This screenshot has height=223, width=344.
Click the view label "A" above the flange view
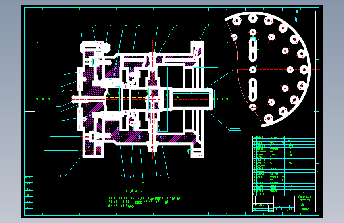[297, 12]
